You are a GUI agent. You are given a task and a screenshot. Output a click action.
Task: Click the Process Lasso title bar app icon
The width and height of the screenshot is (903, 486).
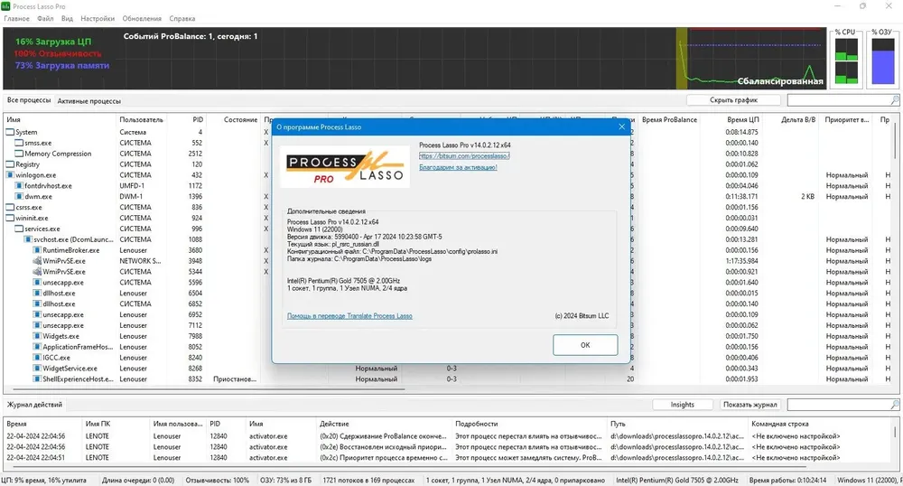(x=5, y=6)
